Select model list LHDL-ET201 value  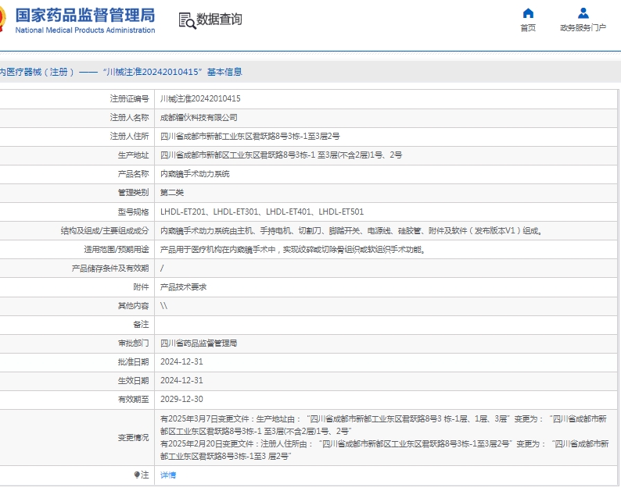(262, 212)
